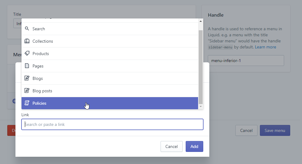The height and width of the screenshot is (164, 302).
Task: Click the Policies scroll icon
Action: (27, 103)
